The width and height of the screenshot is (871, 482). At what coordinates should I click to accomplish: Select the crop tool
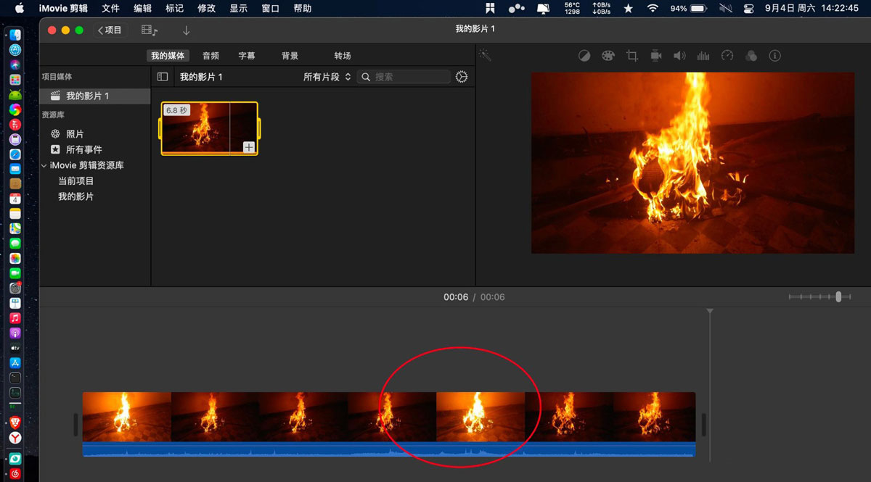click(x=632, y=56)
